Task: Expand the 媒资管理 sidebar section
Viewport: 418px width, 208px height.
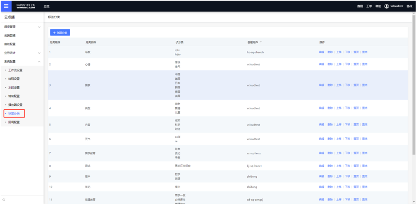Action: (39, 27)
